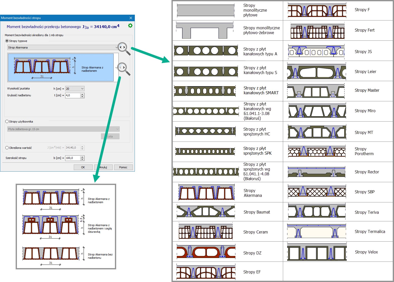The image size is (394, 282).
Task: Pick the monolithic plate slab image
Action: pyautogui.click(x=206, y=11)
